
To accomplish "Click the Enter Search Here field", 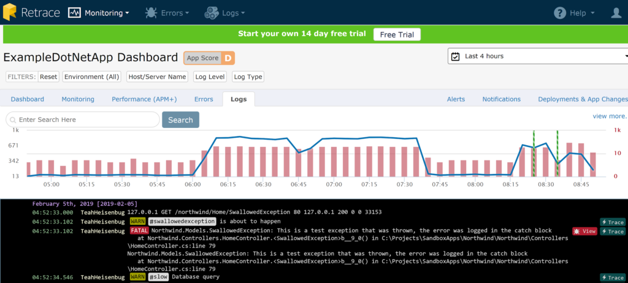I will point(83,119).
